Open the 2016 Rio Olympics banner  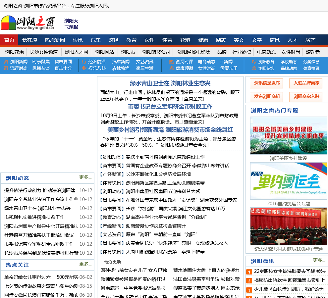point(288,180)
